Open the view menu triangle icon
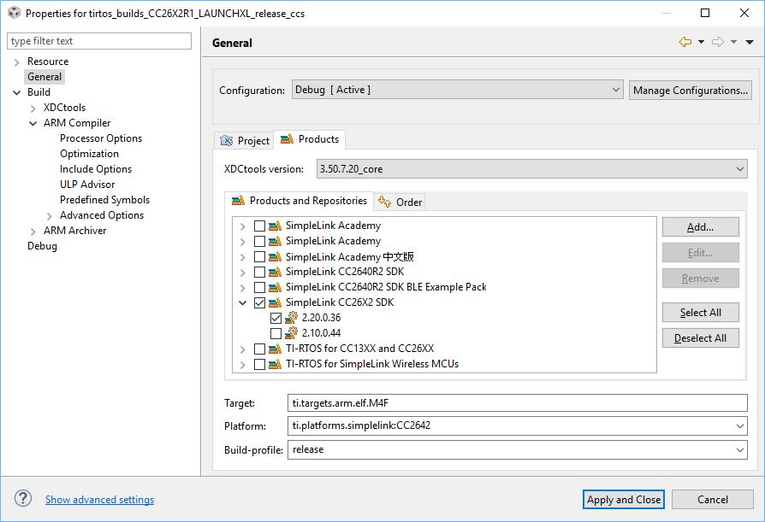This screenshot has height=522, width=765. pos(750,42)
